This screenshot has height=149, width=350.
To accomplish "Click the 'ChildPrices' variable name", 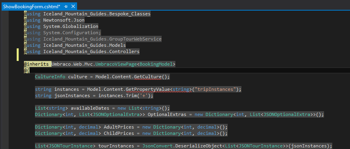I will coord(119,133).
